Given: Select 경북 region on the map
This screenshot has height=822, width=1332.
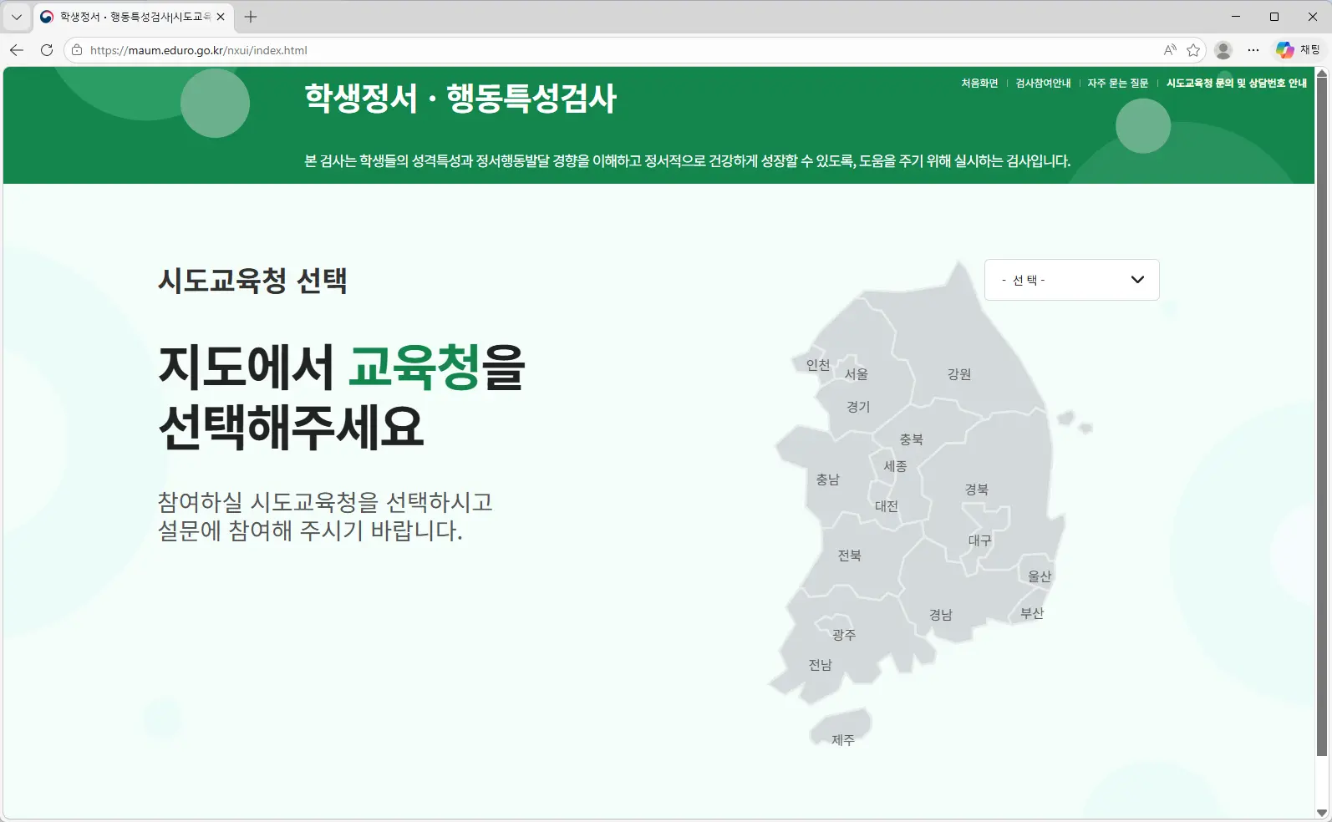Looking at the screenshot, I should click(977, 490).
